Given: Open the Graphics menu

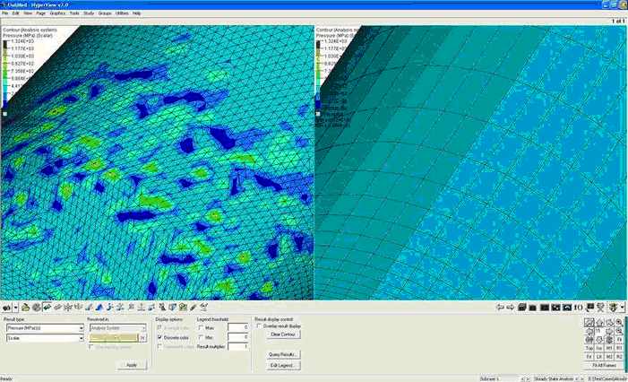Looking at the screenshot, I should tap(57, 13).
